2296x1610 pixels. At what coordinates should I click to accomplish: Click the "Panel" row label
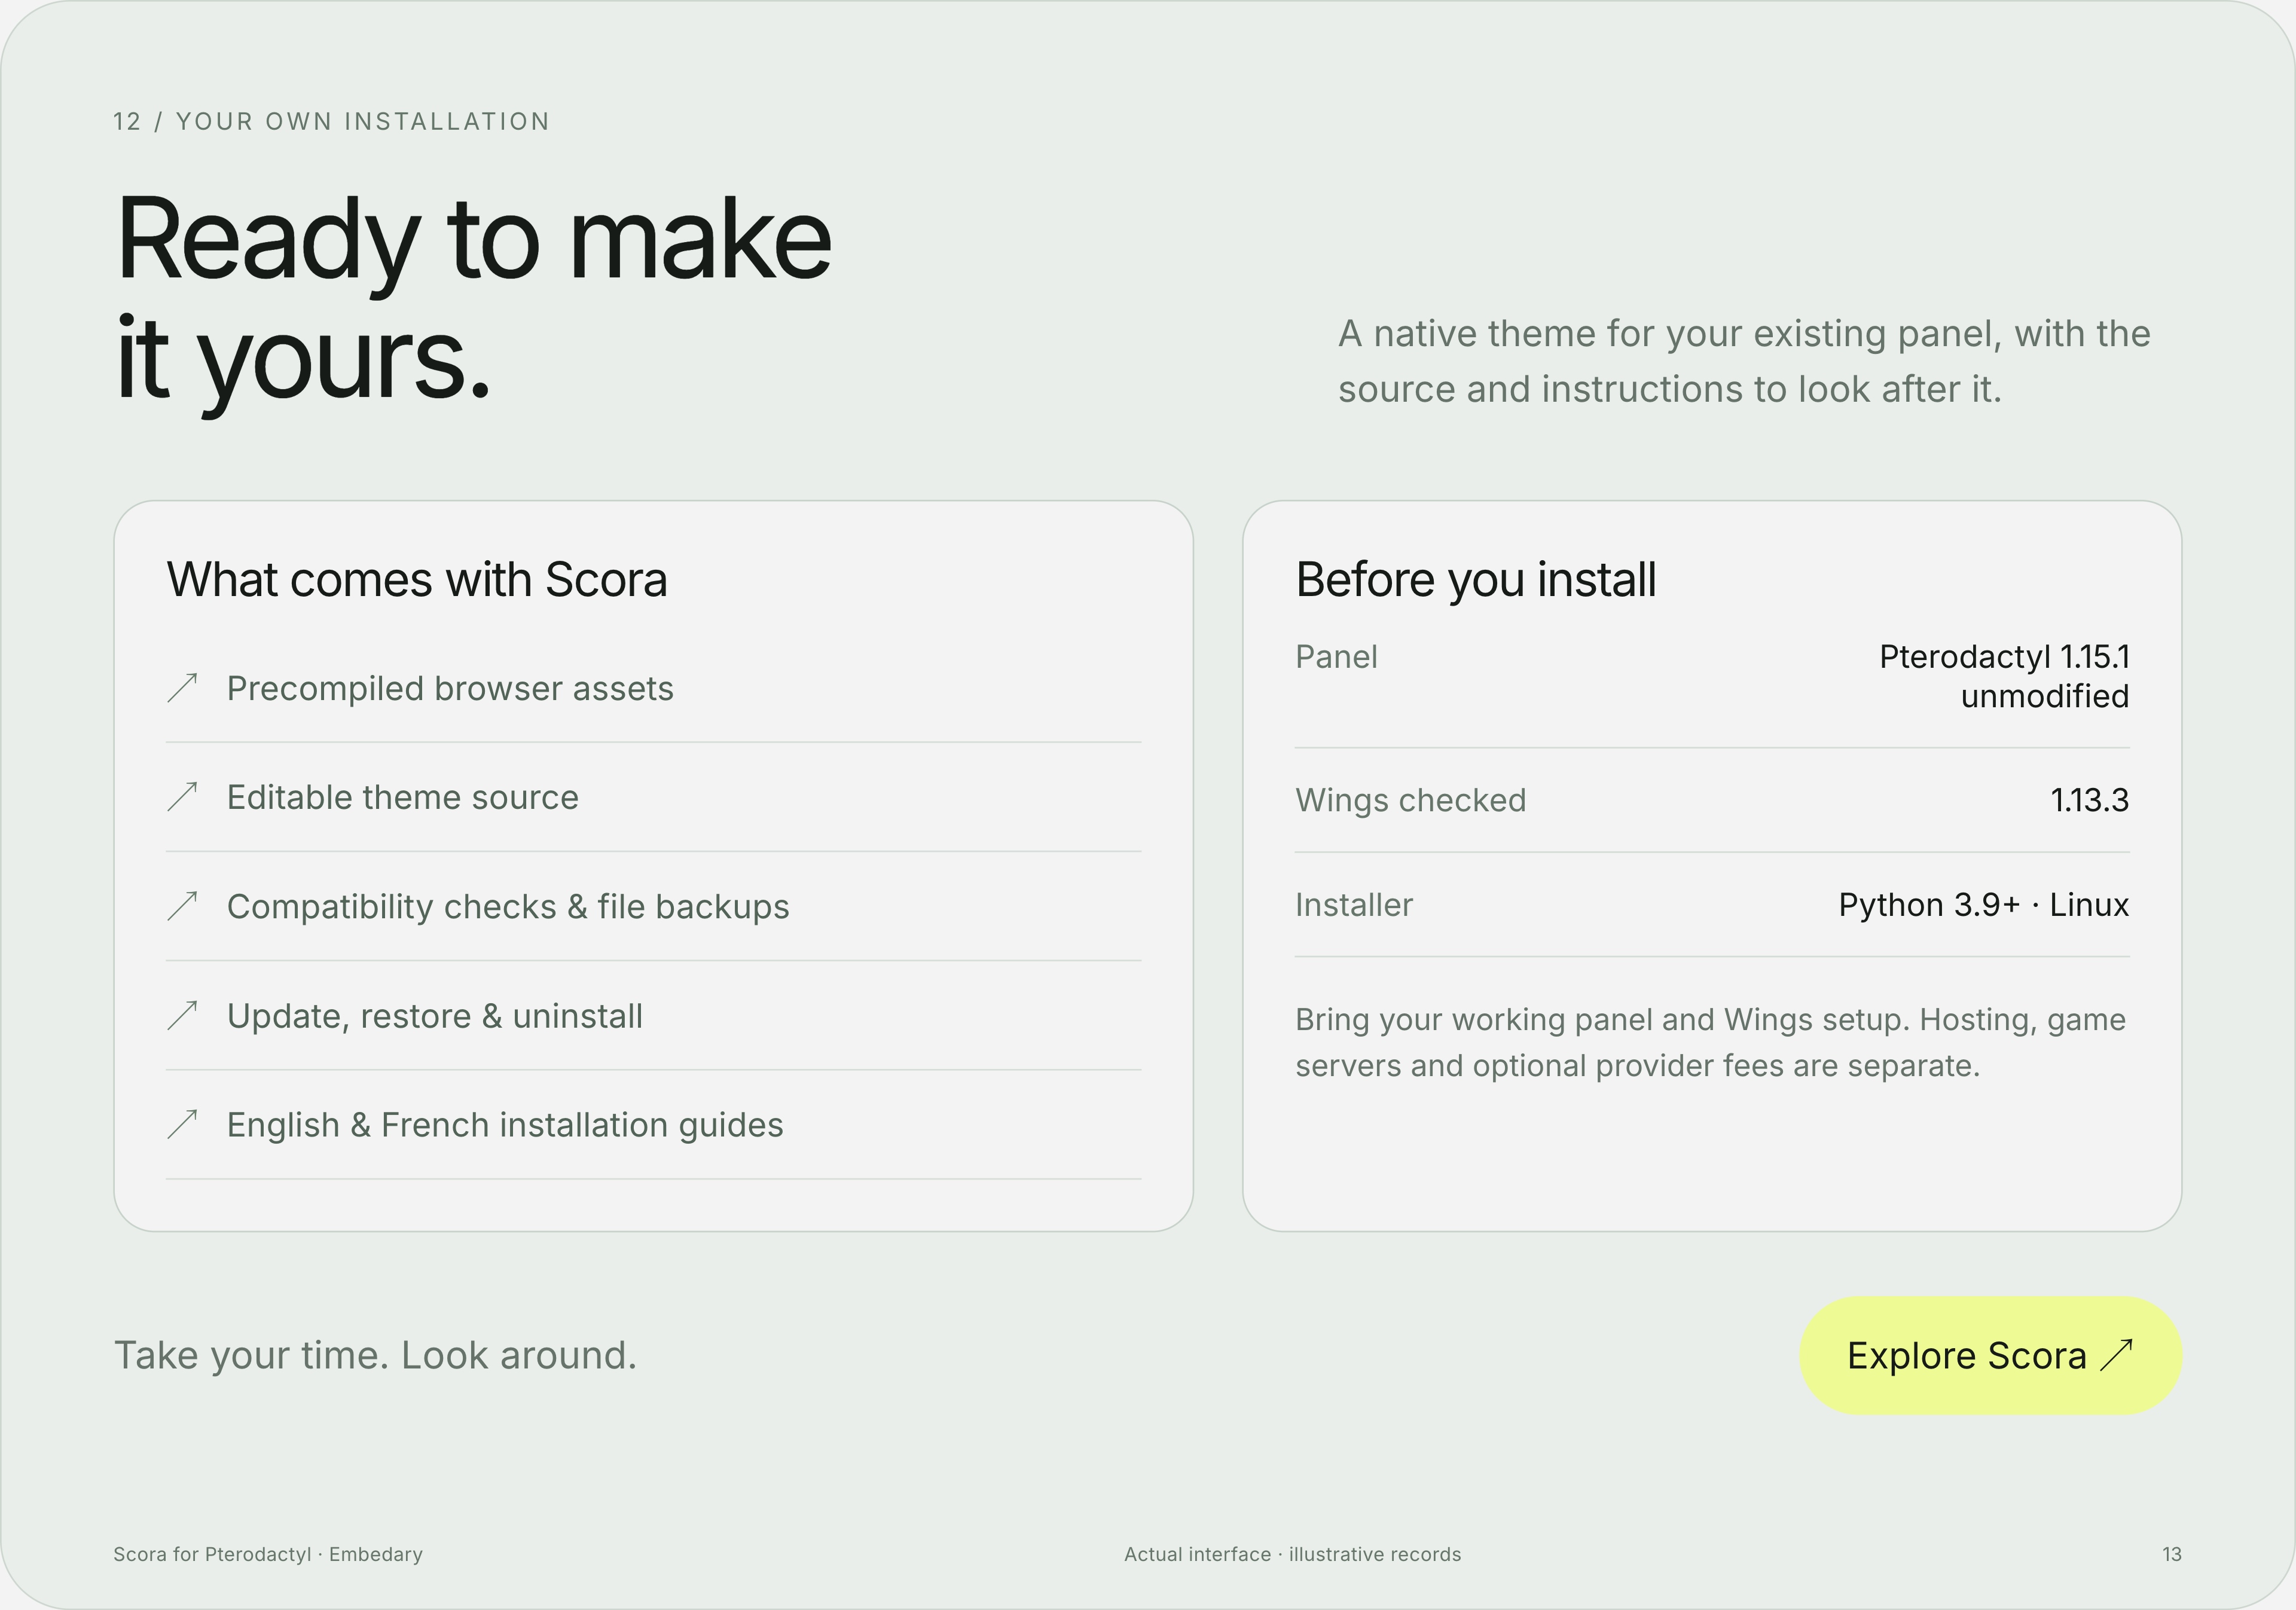pyautogui.click(x=1336, y=657)
